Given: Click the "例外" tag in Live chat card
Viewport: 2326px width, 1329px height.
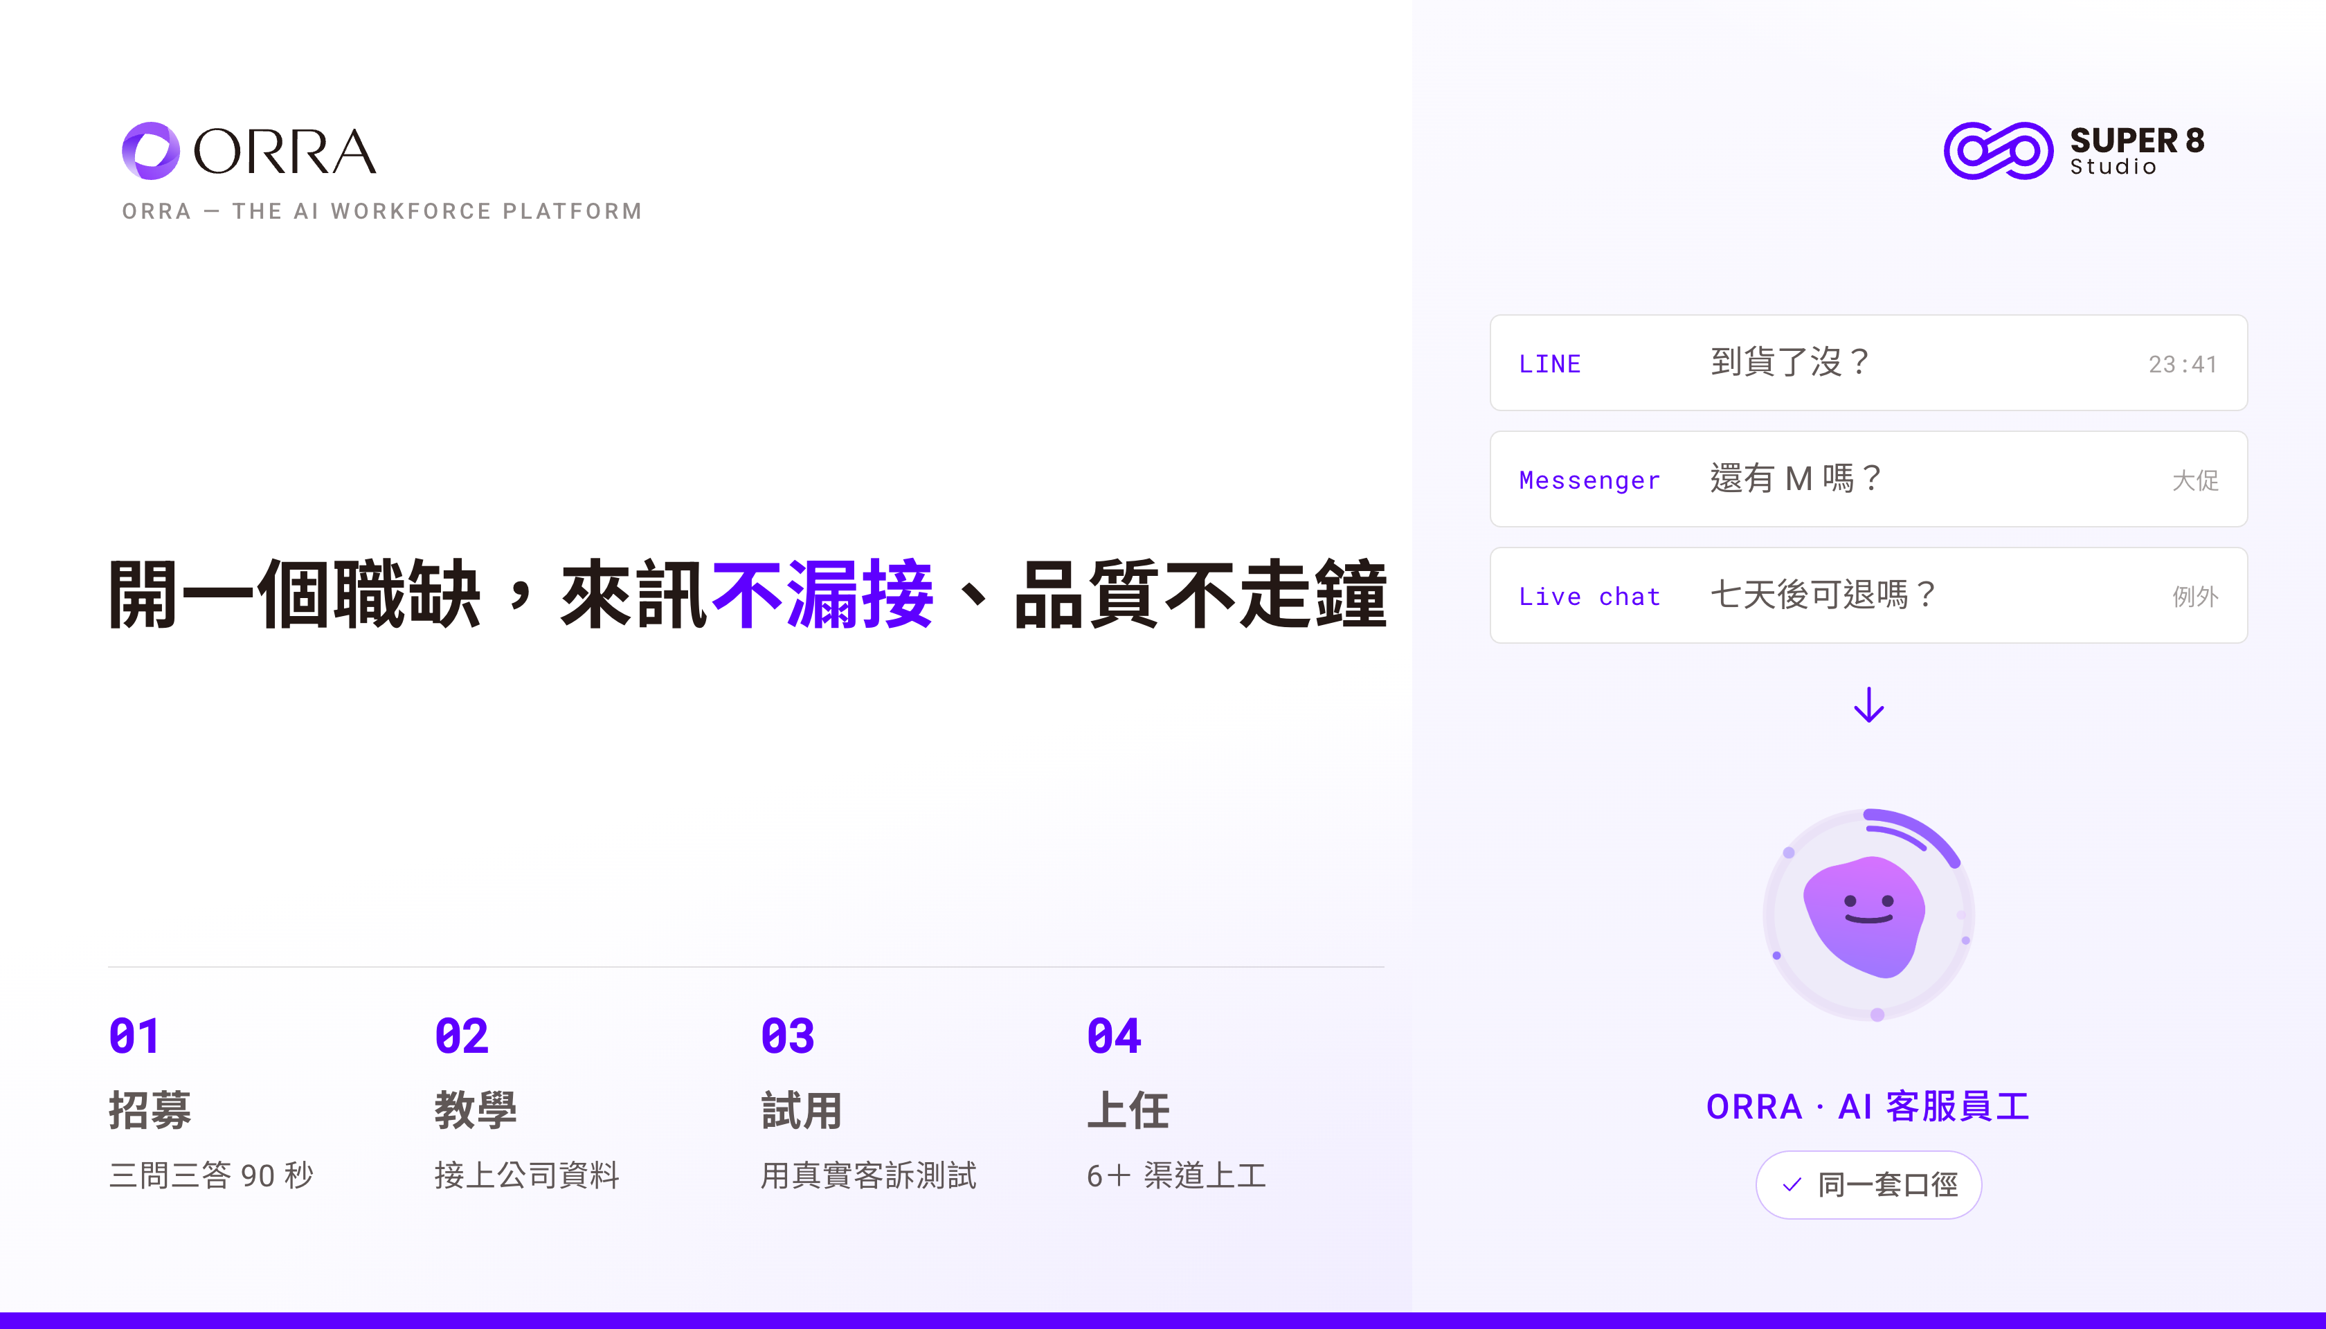Looking at the screenshot, I should click(2195, 596).
